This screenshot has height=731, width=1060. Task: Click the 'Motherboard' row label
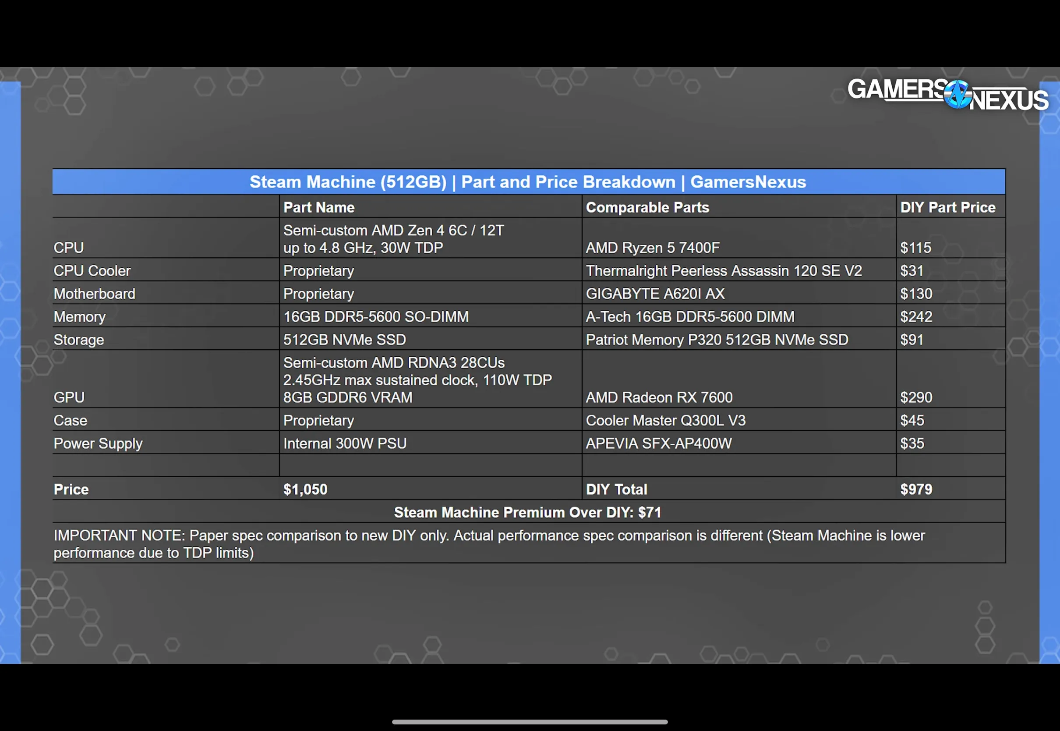(95, 294)
